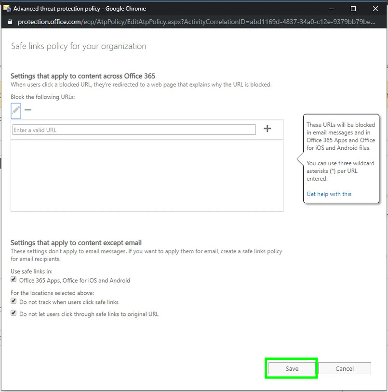Toggle Office 365 Apps, iOS and Android checkbox
388x392 pixels.
[x=13, y=279]
